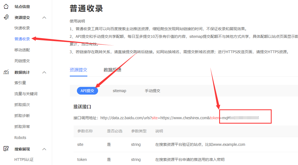Open 抓取频次 page

[x=22, y=105]
